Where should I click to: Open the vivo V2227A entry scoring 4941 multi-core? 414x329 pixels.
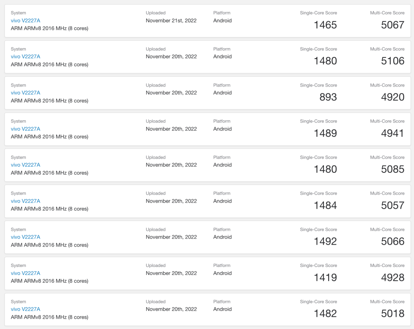(x=25, y=129)
